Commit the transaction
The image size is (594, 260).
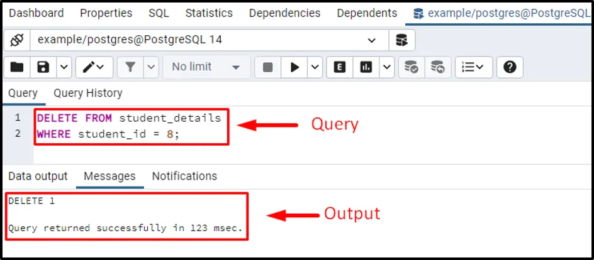412,67
